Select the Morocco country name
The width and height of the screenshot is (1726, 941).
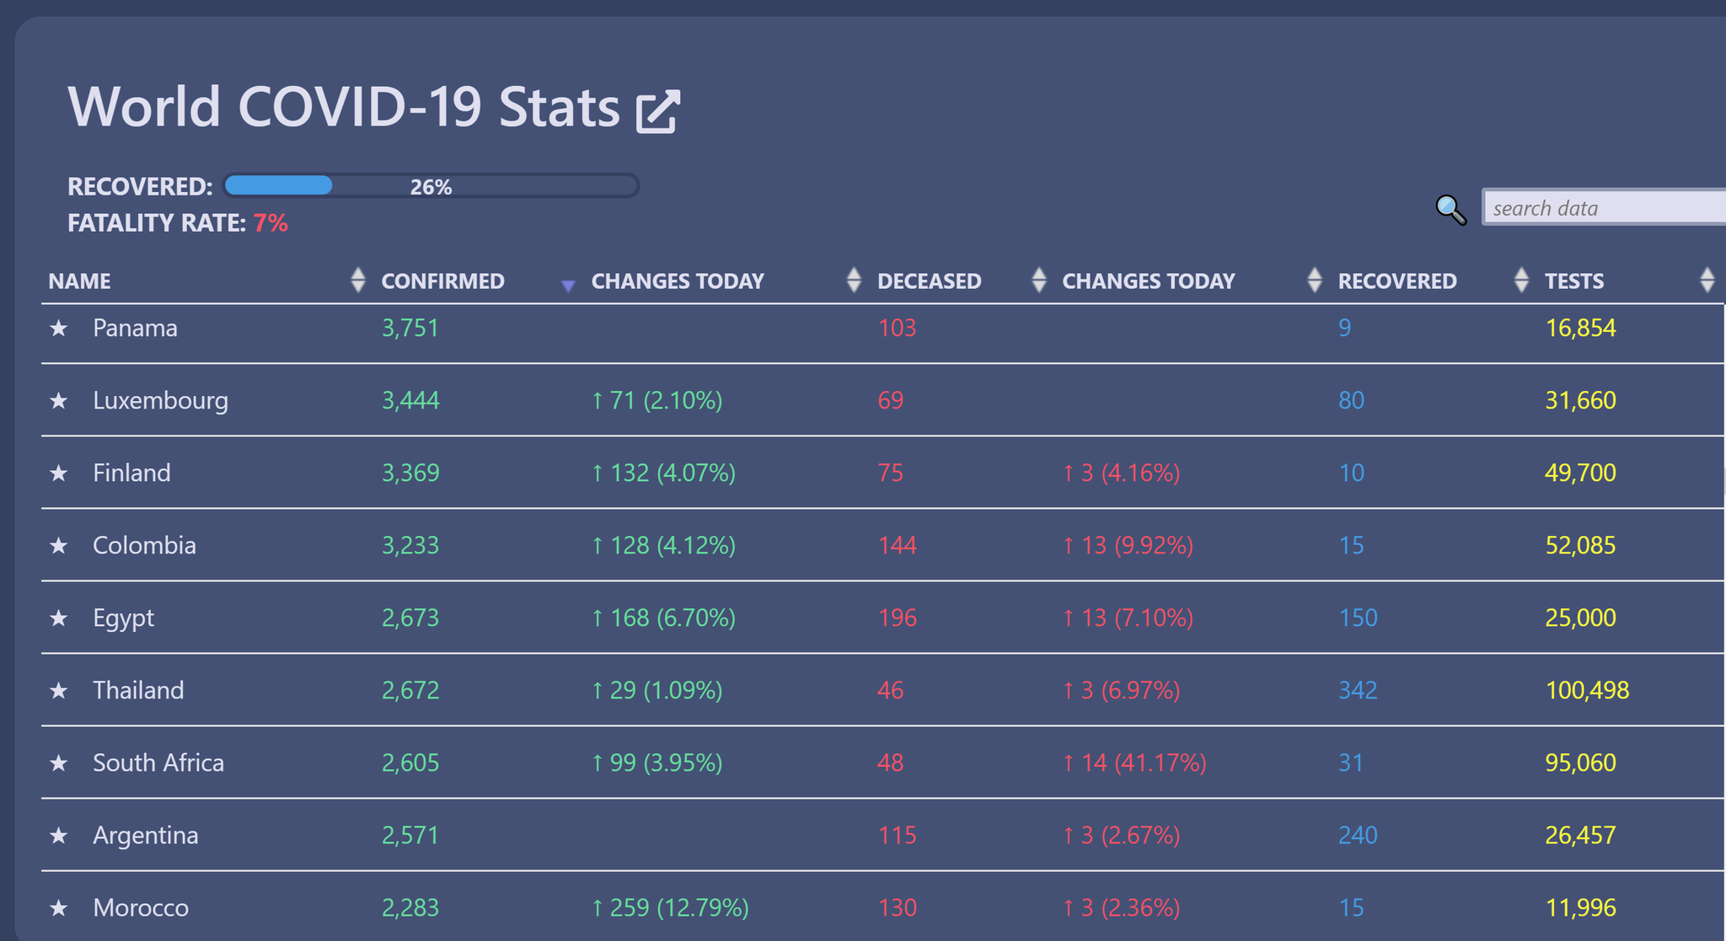[141, 907]
